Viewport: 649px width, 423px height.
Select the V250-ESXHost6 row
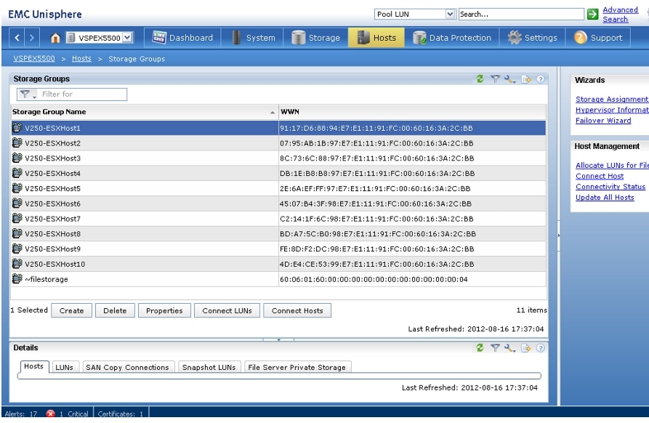point(278,204)
